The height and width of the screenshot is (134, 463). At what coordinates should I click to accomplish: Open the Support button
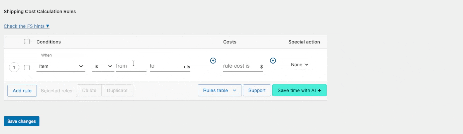[x=257, y=90]
